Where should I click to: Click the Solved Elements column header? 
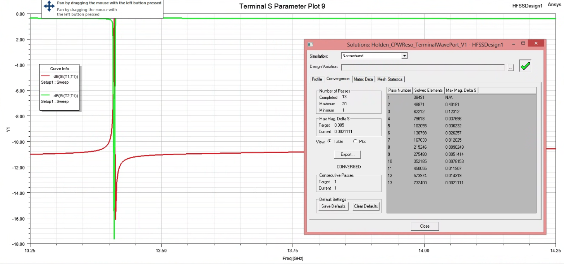428,90
